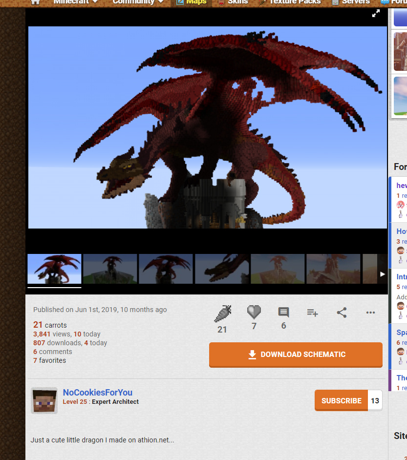This screenshot has width=407, height=460.
Task: Open NoCookiesForYou profile link
Action: [x=98, y=392]
